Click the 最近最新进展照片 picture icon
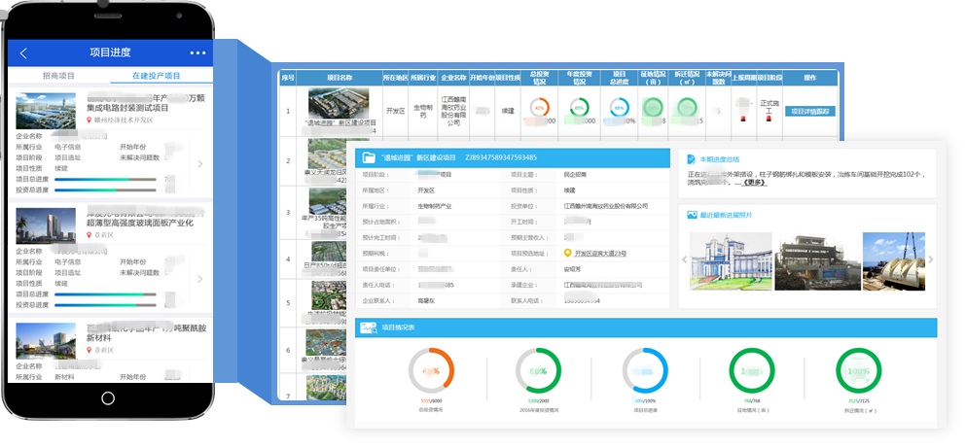This screenshot has width=966, height=448. point(690,214)
